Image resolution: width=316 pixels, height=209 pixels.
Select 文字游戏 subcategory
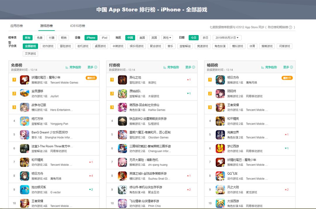pos(30,54)
